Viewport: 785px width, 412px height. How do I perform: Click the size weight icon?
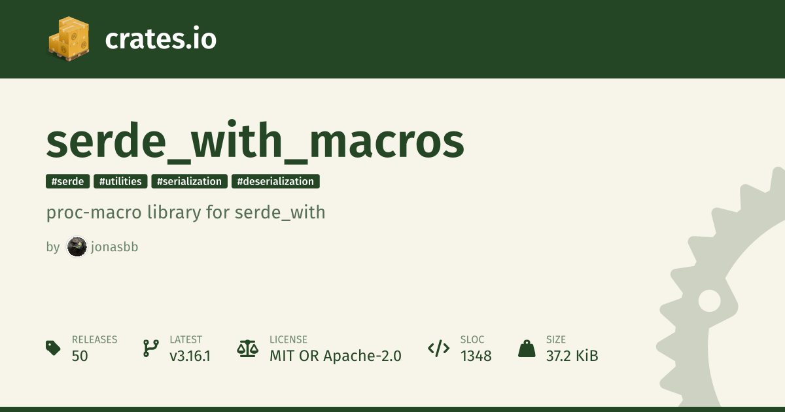pyautogui.click(x=527, y=348)
